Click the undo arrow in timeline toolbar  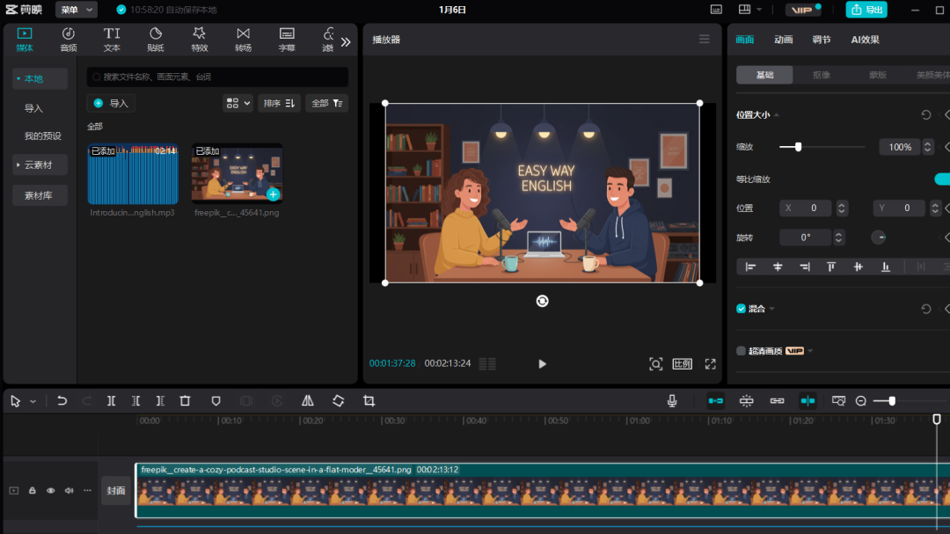62,401
